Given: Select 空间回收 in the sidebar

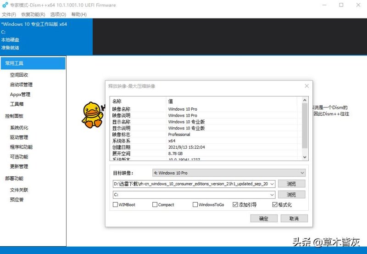Looking at the screenshot, I should pos(19,75).
